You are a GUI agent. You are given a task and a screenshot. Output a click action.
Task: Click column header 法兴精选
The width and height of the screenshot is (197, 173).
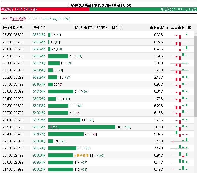pos(39,27)
